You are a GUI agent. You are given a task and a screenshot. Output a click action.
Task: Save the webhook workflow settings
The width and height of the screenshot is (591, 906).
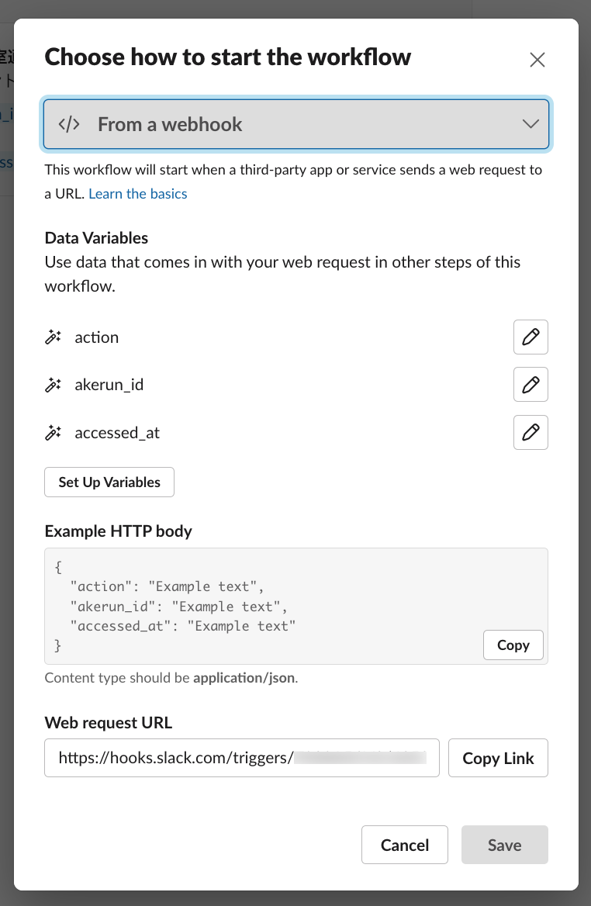pos(504,845)
